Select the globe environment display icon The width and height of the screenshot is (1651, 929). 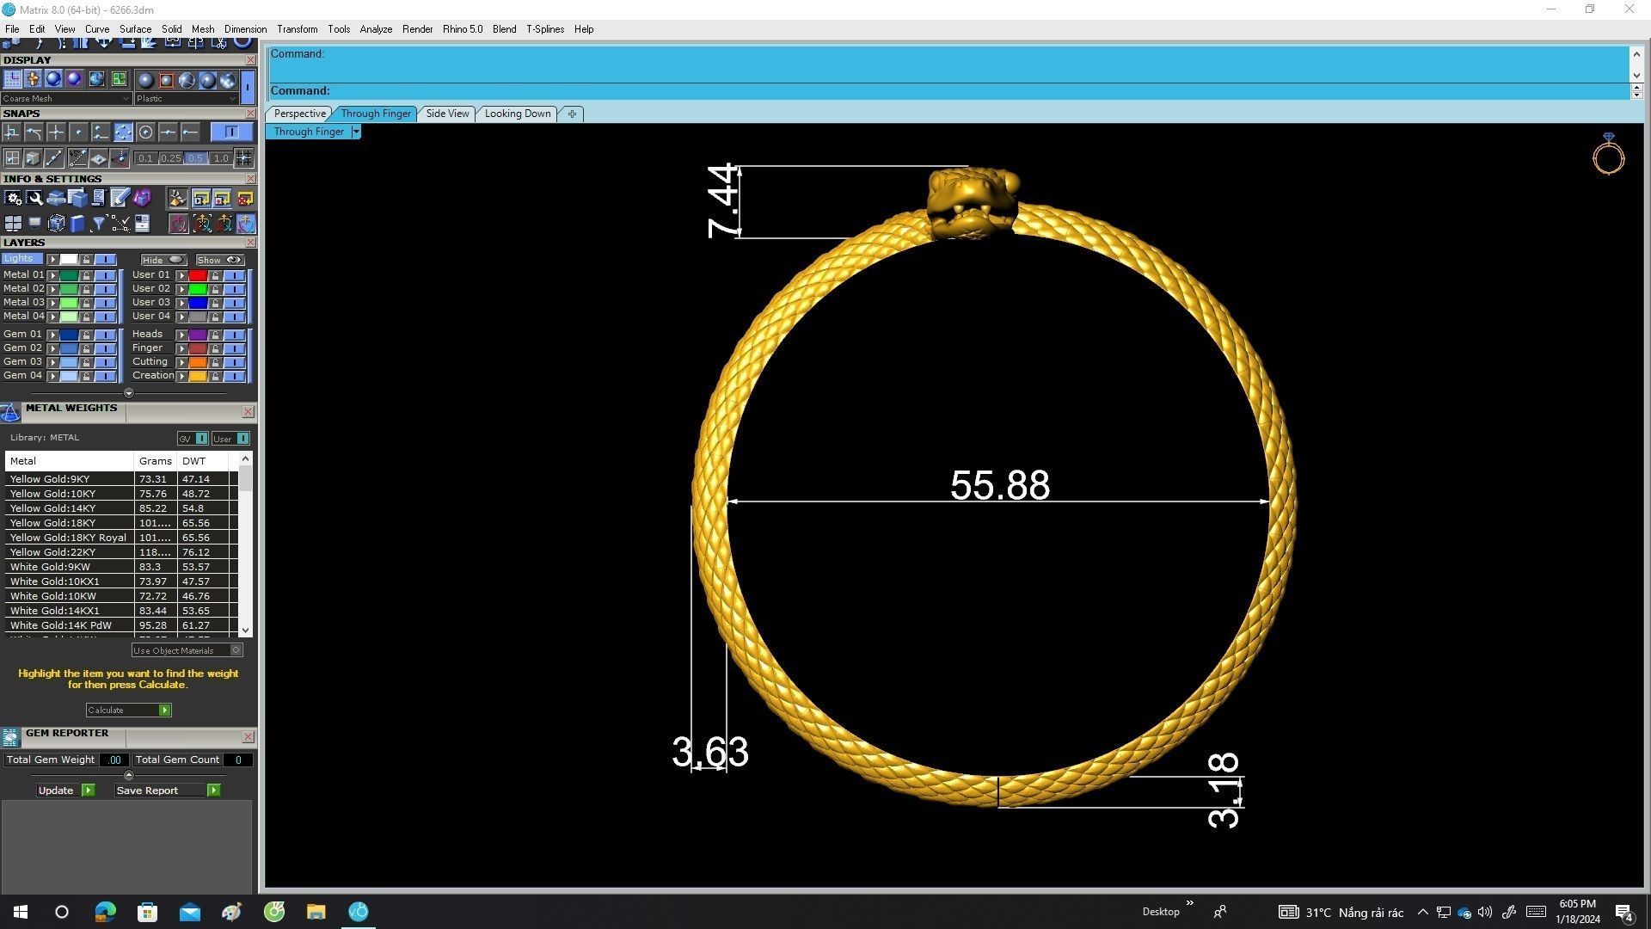96,80
